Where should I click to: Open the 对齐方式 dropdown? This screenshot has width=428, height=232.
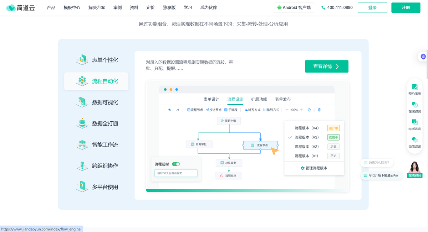(x=253, y=110)
